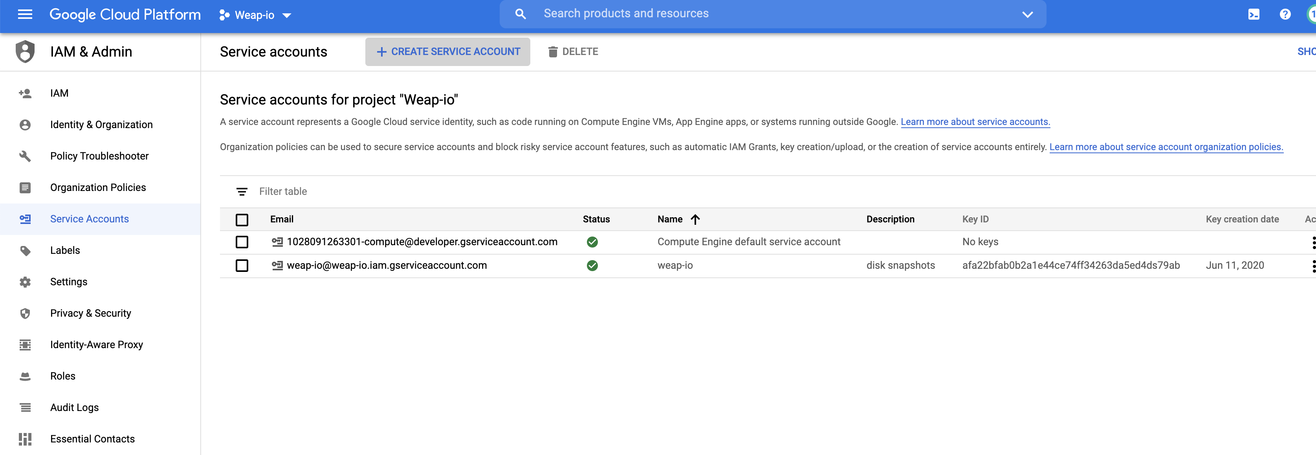
Task: Click the Audit Logs lines icon
Action: (25, 407)
